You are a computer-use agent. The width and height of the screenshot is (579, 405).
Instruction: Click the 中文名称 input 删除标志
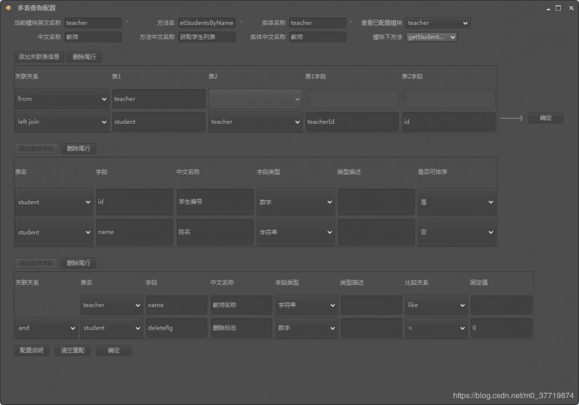[241, 328]
